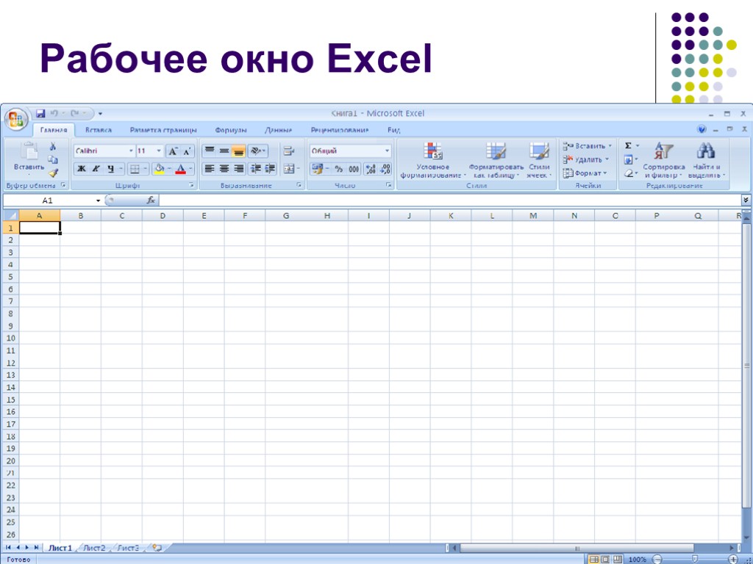Image resolution: width=753 pixels, height=564 pixels.
Task: Apply the percent style format
Action: click(338, 168)
